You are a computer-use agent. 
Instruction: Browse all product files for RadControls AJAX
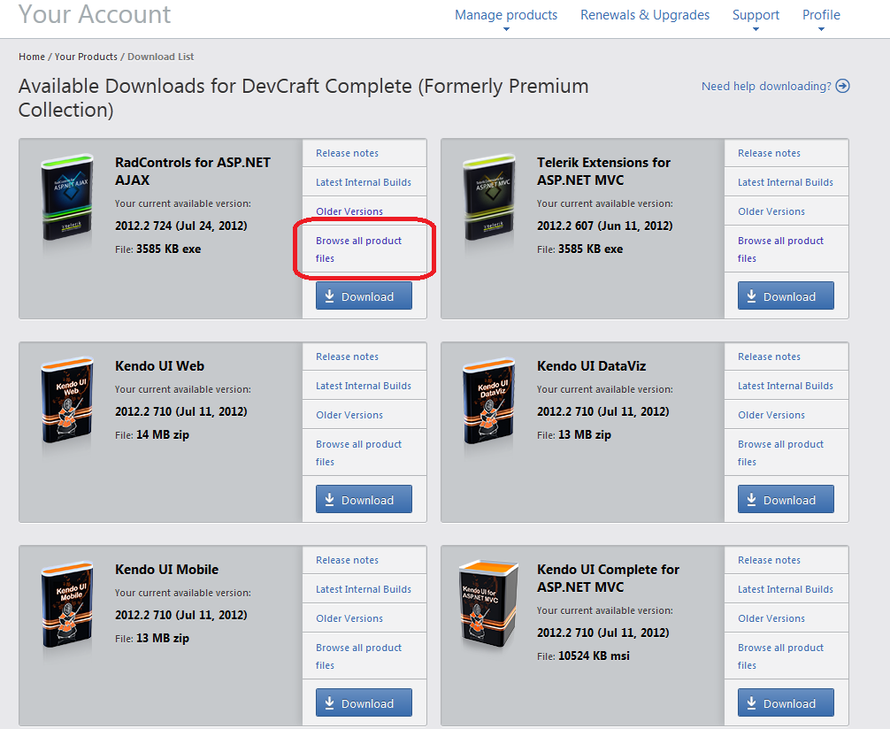(358, 249)
